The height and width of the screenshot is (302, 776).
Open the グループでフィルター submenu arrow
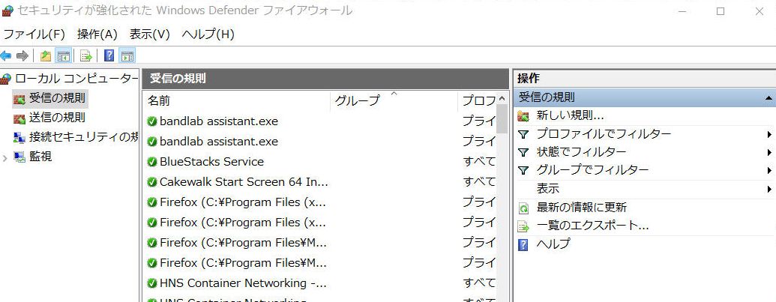point(769,171)
